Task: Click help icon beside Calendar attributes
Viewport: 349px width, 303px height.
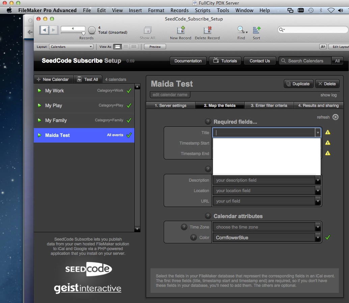Action: point(208,216)
